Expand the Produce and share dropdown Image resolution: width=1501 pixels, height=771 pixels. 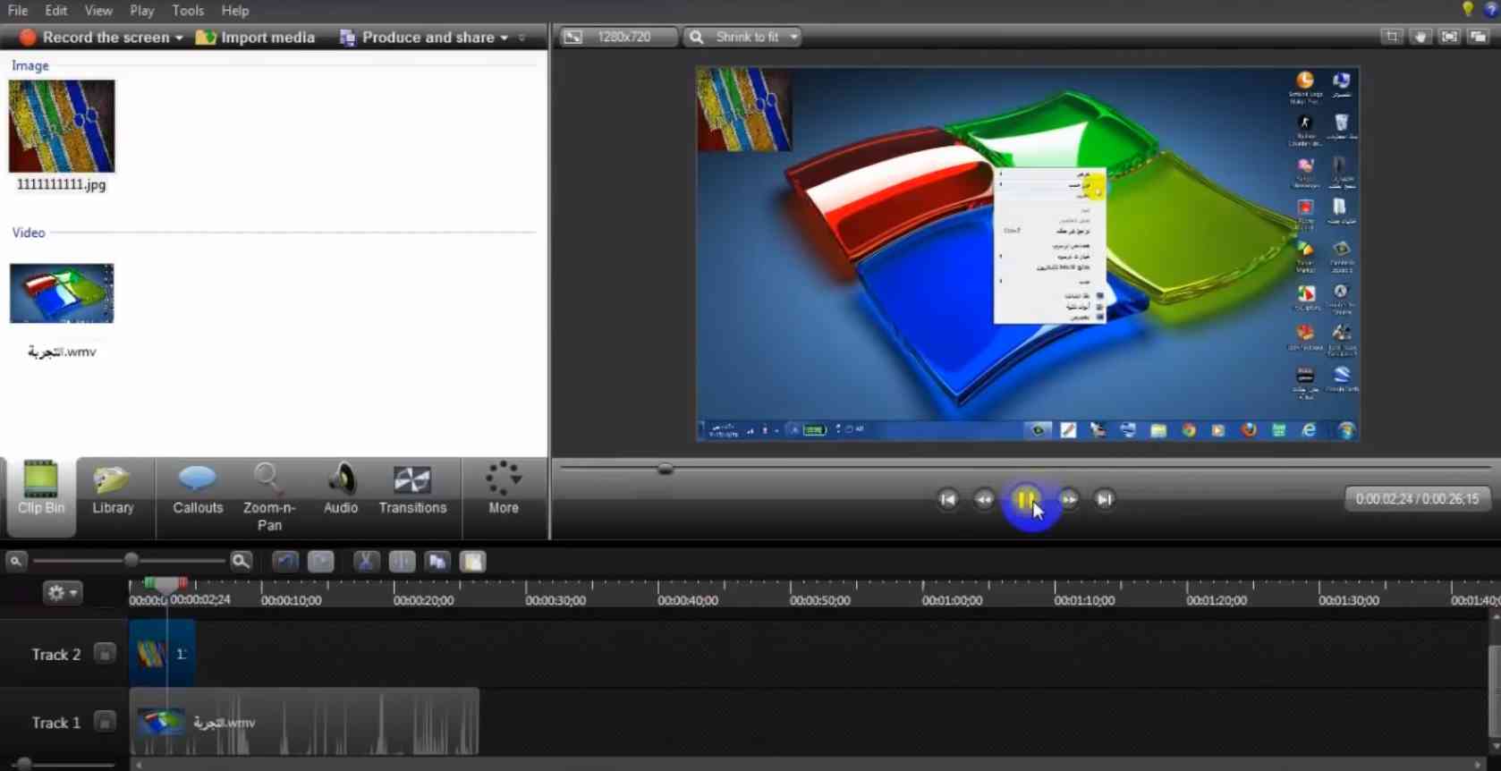505,38
